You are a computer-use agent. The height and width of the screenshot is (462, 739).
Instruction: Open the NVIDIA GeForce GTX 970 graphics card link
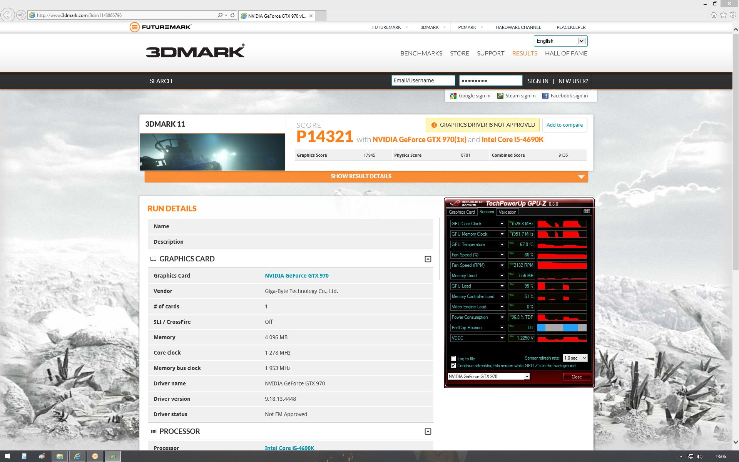tap(297, 276)
